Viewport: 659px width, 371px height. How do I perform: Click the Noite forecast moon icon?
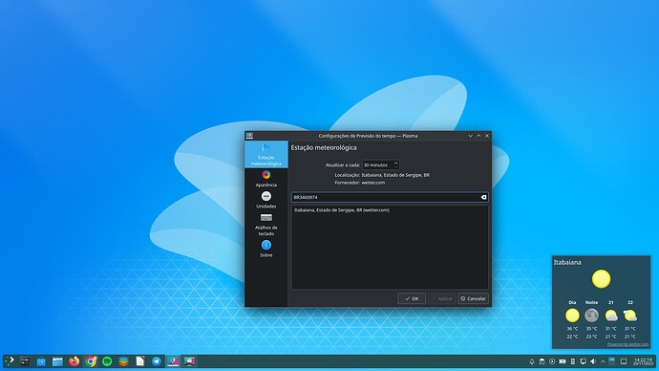[591, 315]
